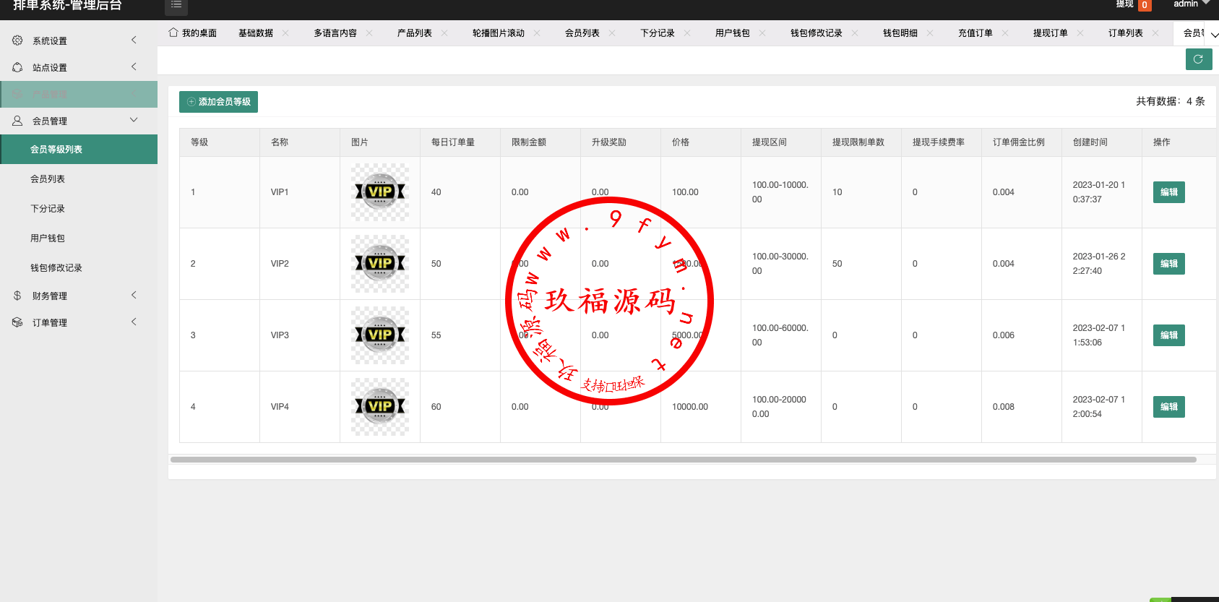Click 编辑 for VIP3 row
This screenshot has width=1219, height=602.
(x=1169, y=335)
